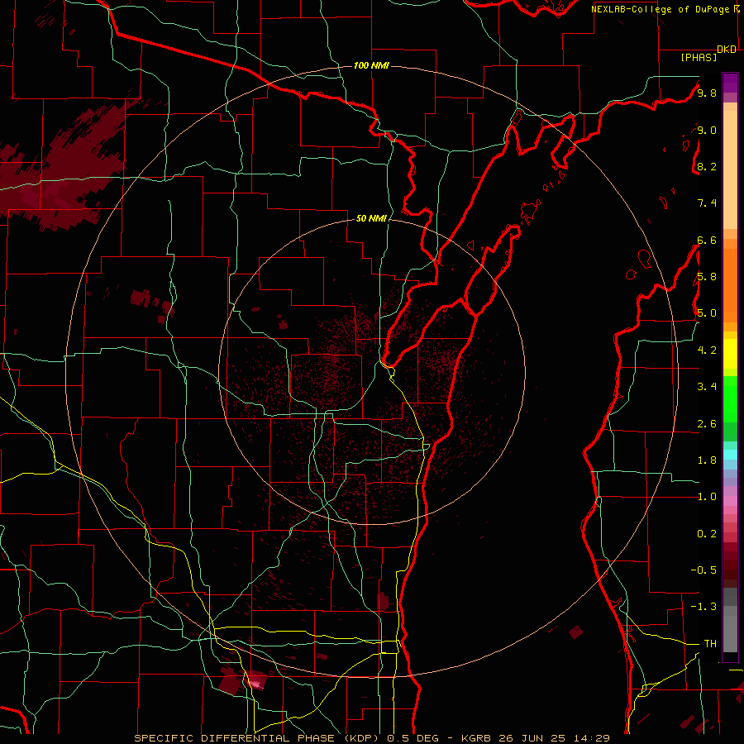Click the bright green segment of the color bar
744x744 pixels.
[x=730, y=401]
